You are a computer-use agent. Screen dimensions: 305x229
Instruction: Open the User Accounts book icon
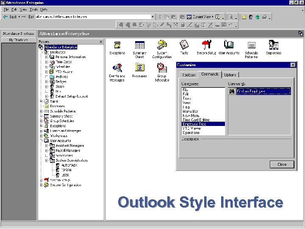coord(229,45)
